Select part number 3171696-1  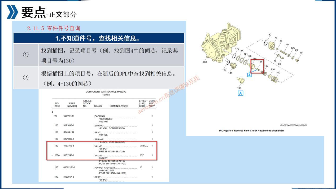click(x=68, y=125)
